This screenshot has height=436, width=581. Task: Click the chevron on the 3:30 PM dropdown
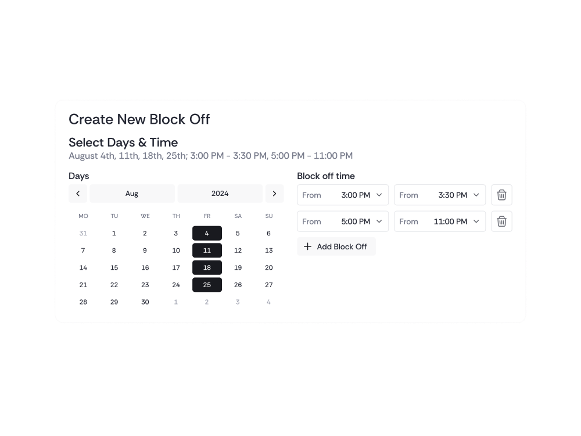click(x=477, y=195)
